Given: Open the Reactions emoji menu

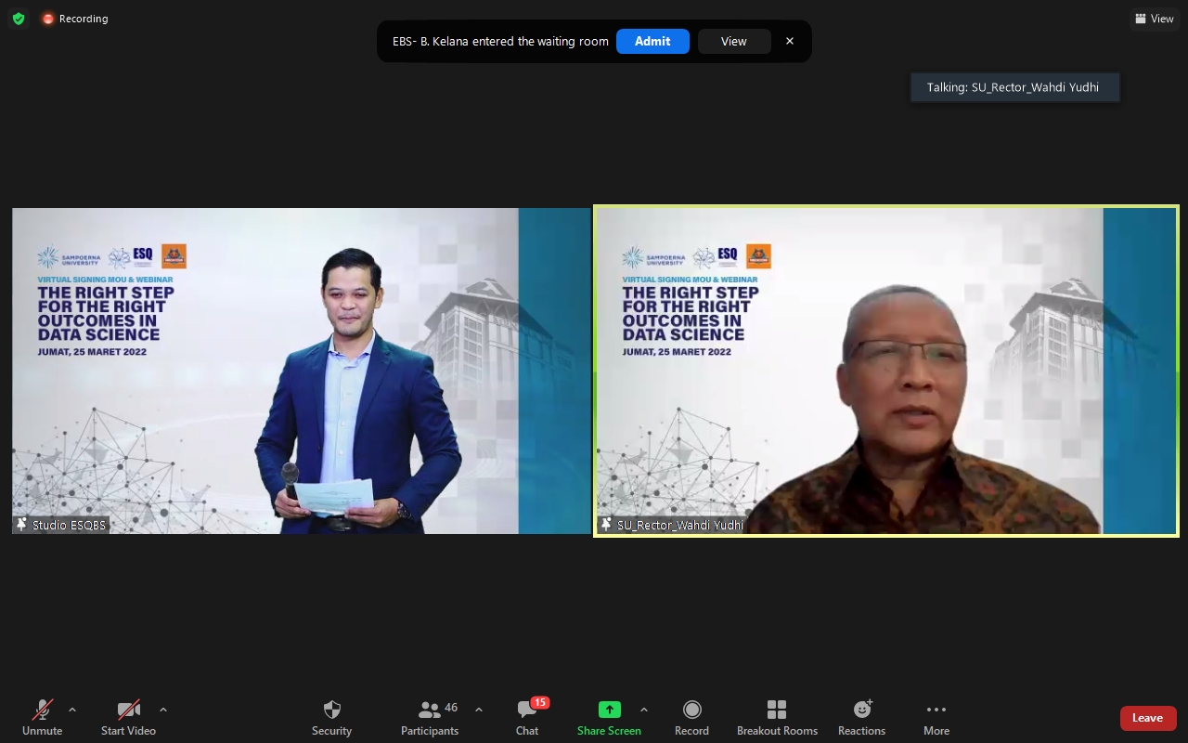Looking at the screenshot, I should pyautogui.click(x=861, y=717).
